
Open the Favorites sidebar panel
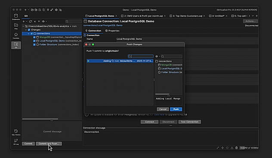click(x=16, y=36)
